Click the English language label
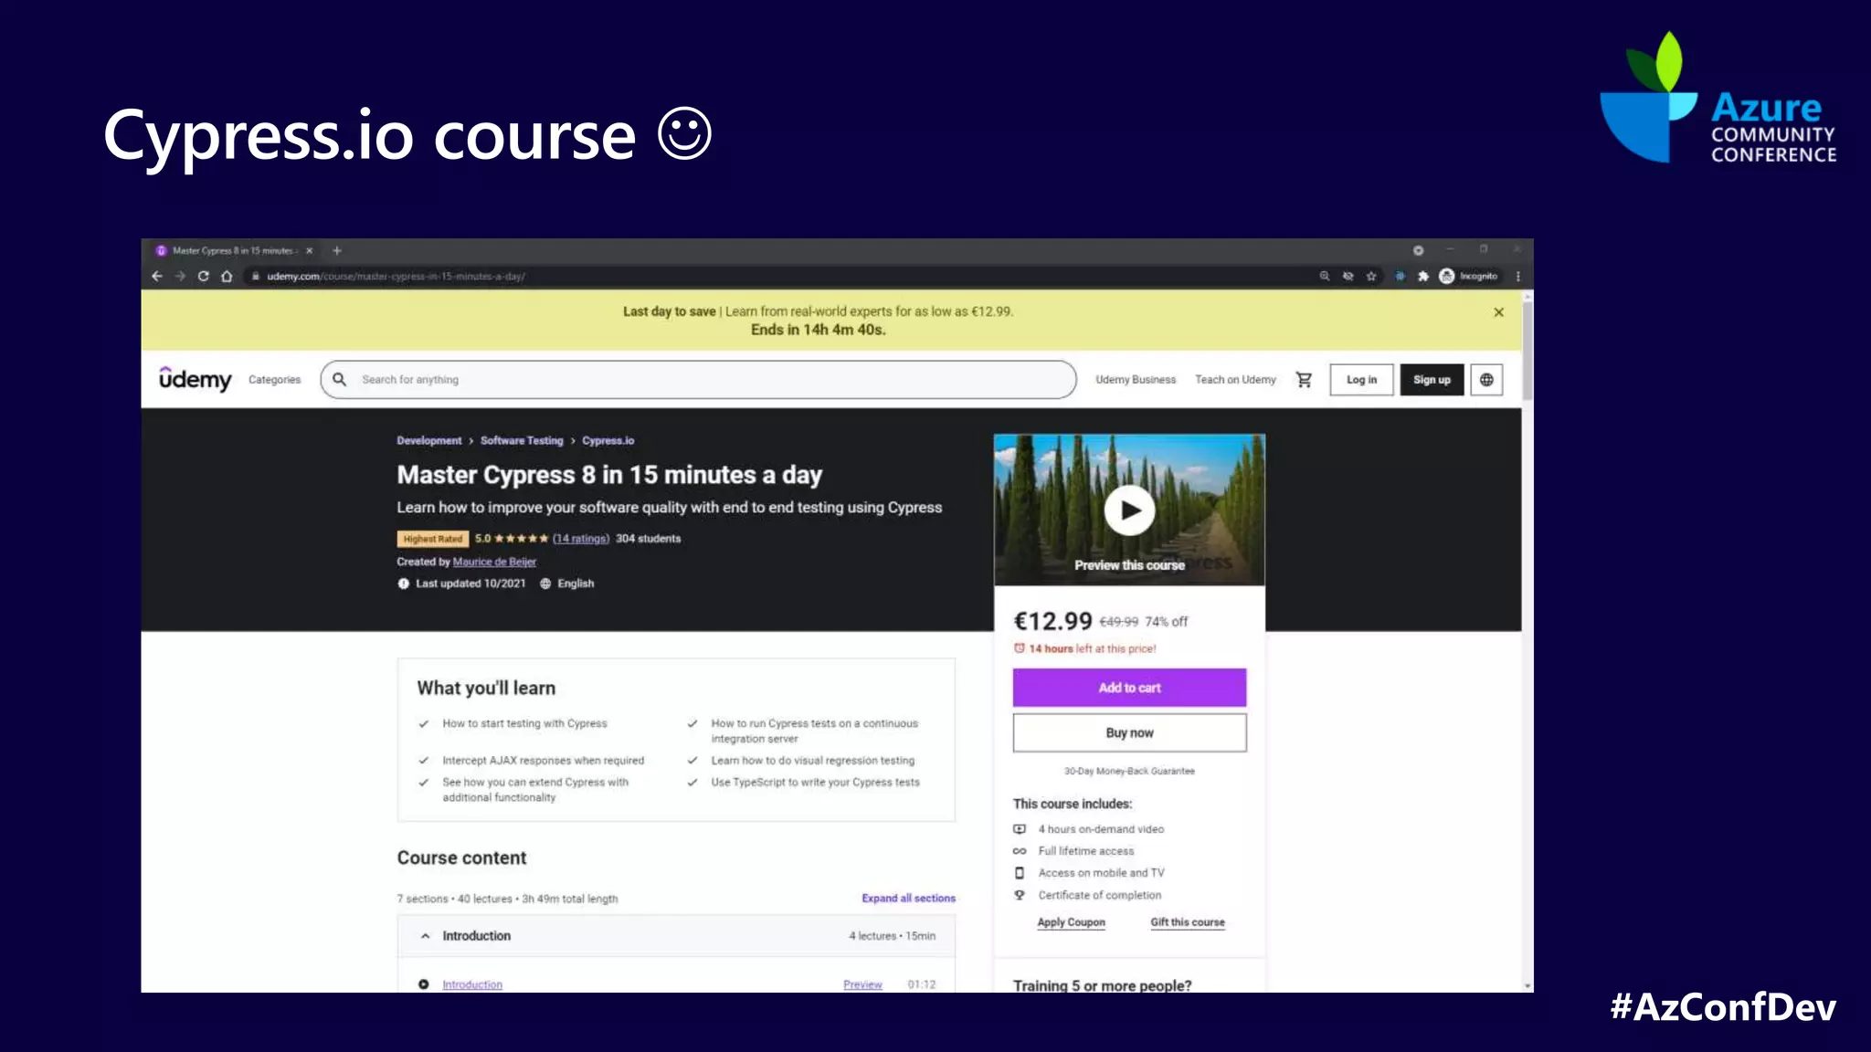Screen dimensions: 1871x1052 [576, 584]
